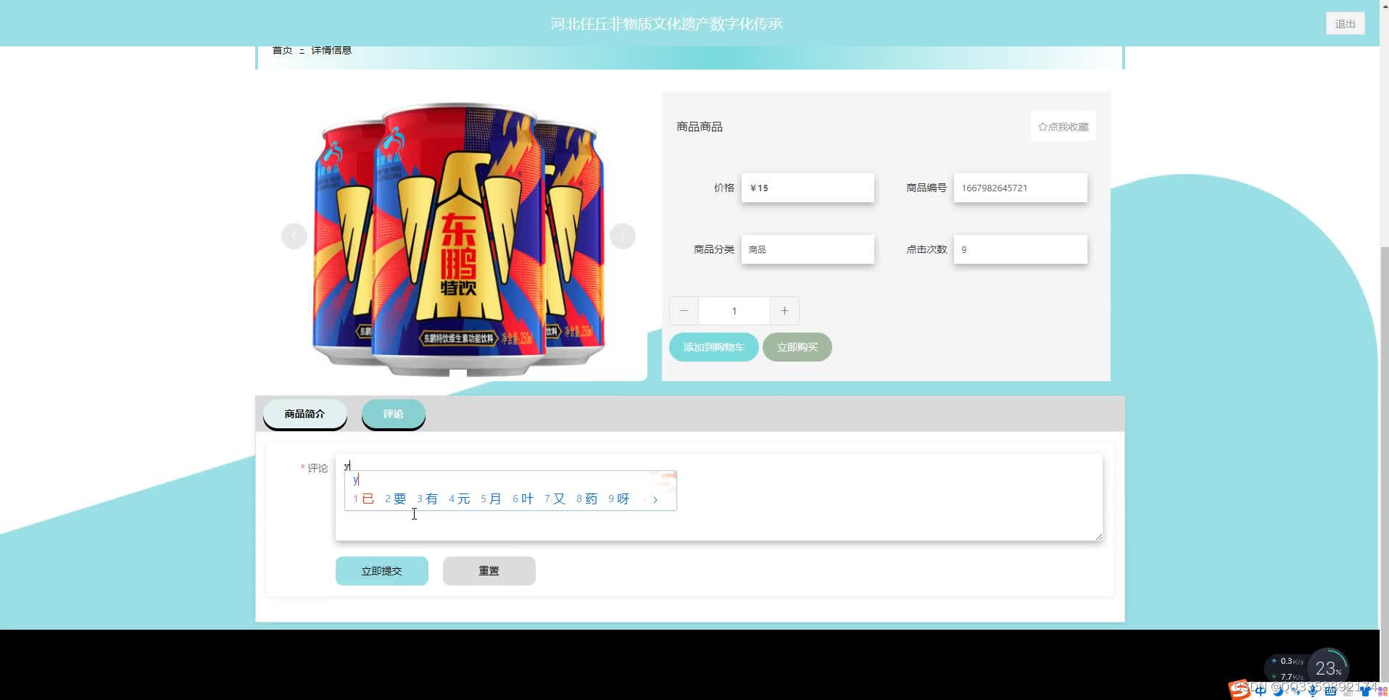Click the Sogou input method logo

pos(1238,690)
